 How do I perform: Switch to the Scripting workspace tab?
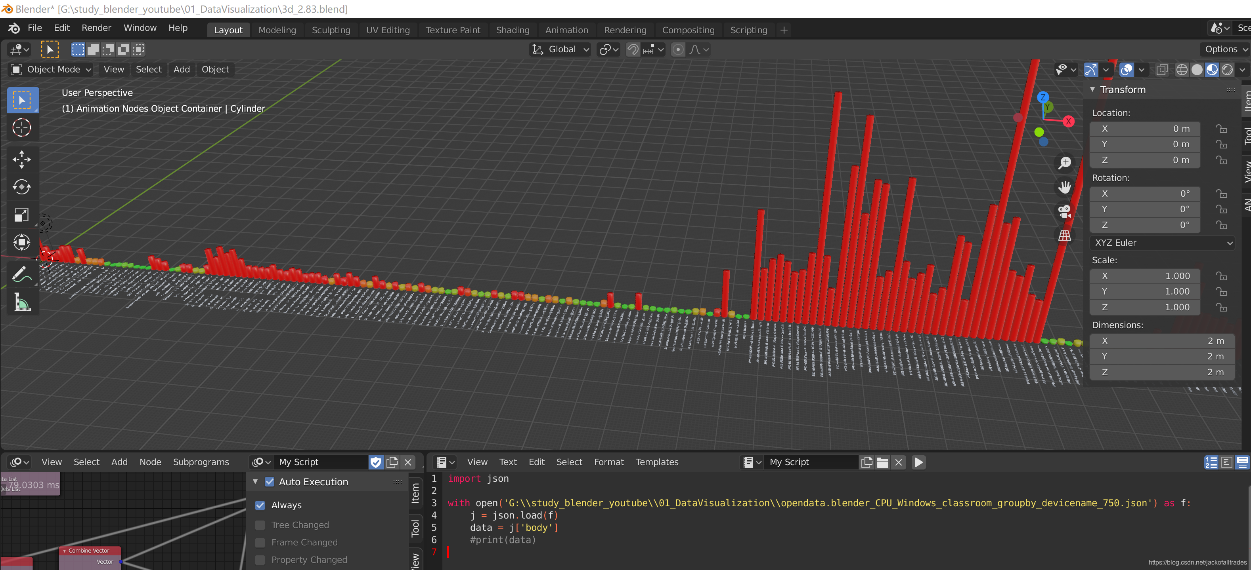point(748,30)
